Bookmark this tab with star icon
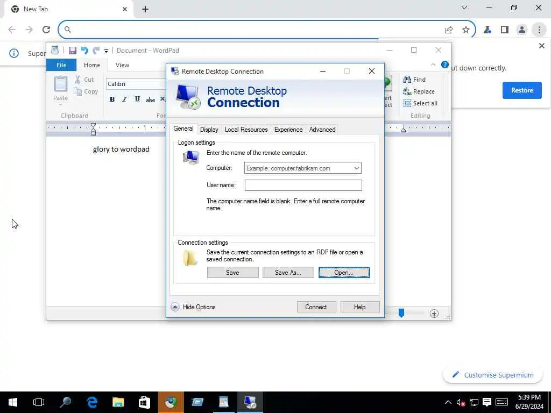The image size is (551, 413). (465, 30)
